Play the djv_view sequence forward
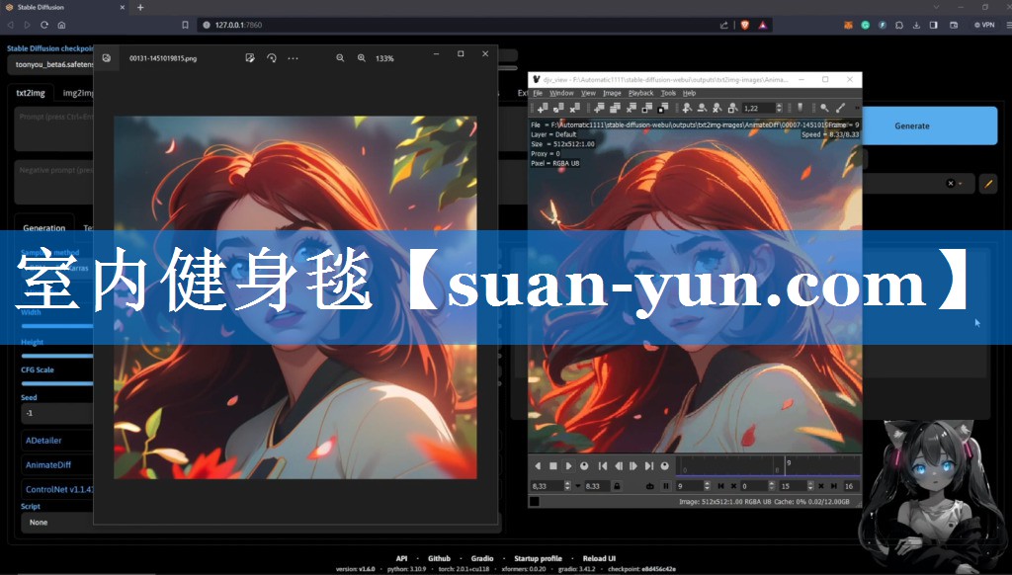 click(568, 466)
